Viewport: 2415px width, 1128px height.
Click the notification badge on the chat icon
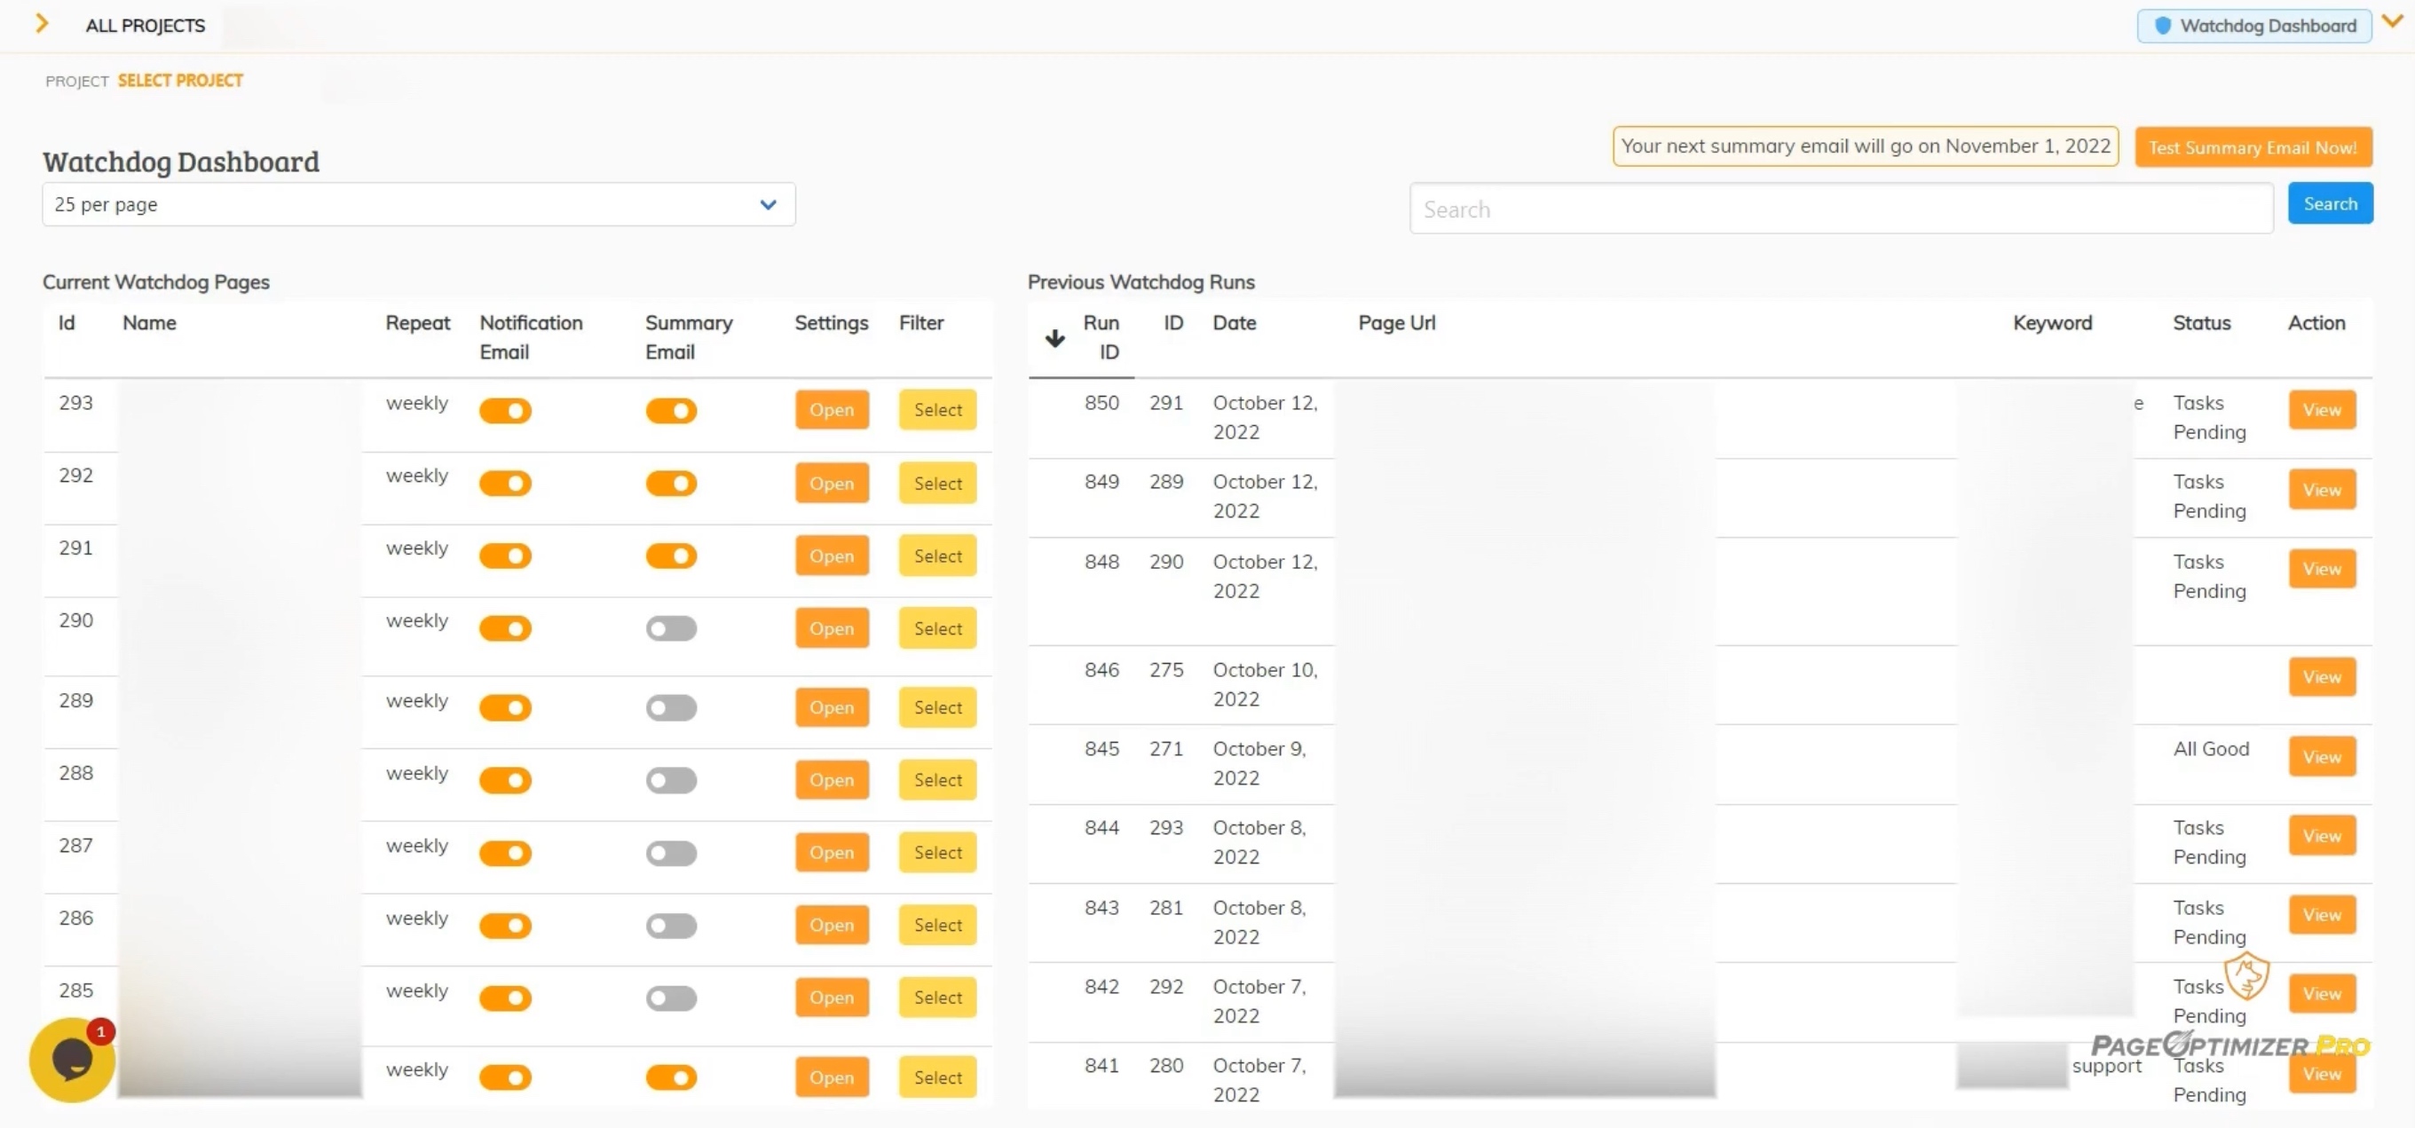[x=99, y=1032]
